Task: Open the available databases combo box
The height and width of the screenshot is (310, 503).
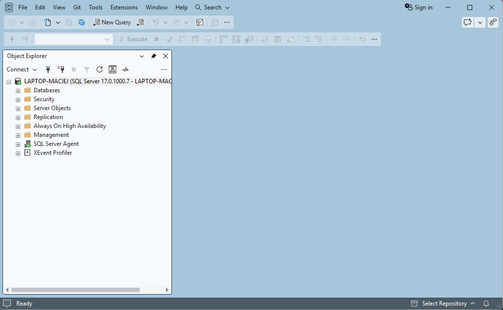Action: coord(73,39)
